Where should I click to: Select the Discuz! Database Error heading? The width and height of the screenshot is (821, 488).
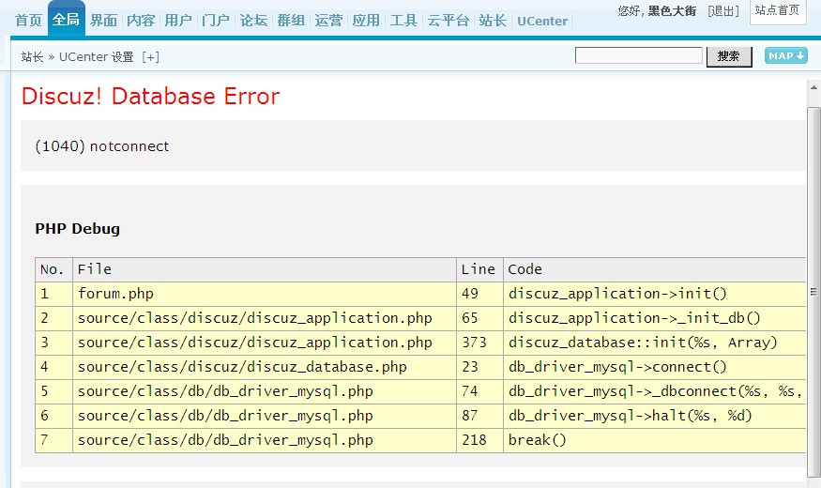tap(151, 97)
